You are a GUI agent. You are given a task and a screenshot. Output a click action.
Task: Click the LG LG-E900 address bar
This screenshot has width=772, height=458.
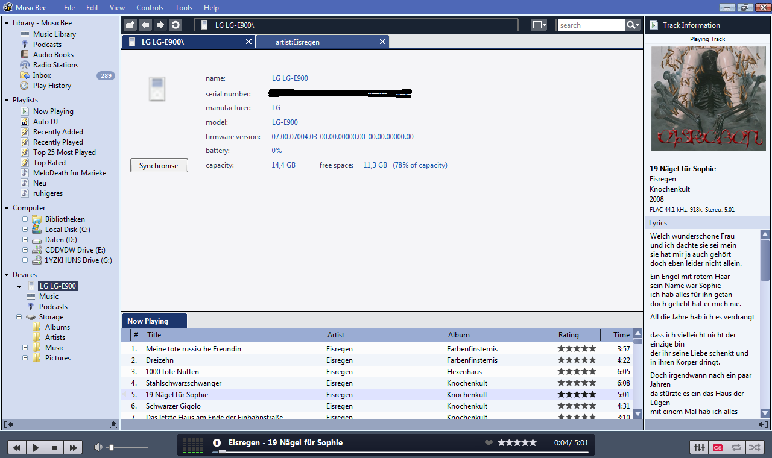point(356,25)
